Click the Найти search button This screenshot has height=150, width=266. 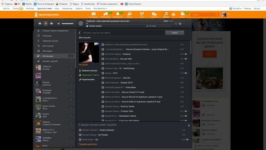pyautogui.click(x=175, y=33)
